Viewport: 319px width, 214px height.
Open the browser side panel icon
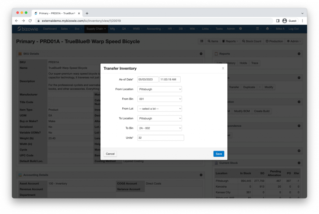pyautogui.click(x=278, y=21)
